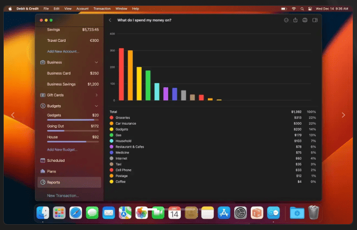Select the Savings account row
Image resolution: width=357 pixels, height=230 pixels.
pos(69,30)
